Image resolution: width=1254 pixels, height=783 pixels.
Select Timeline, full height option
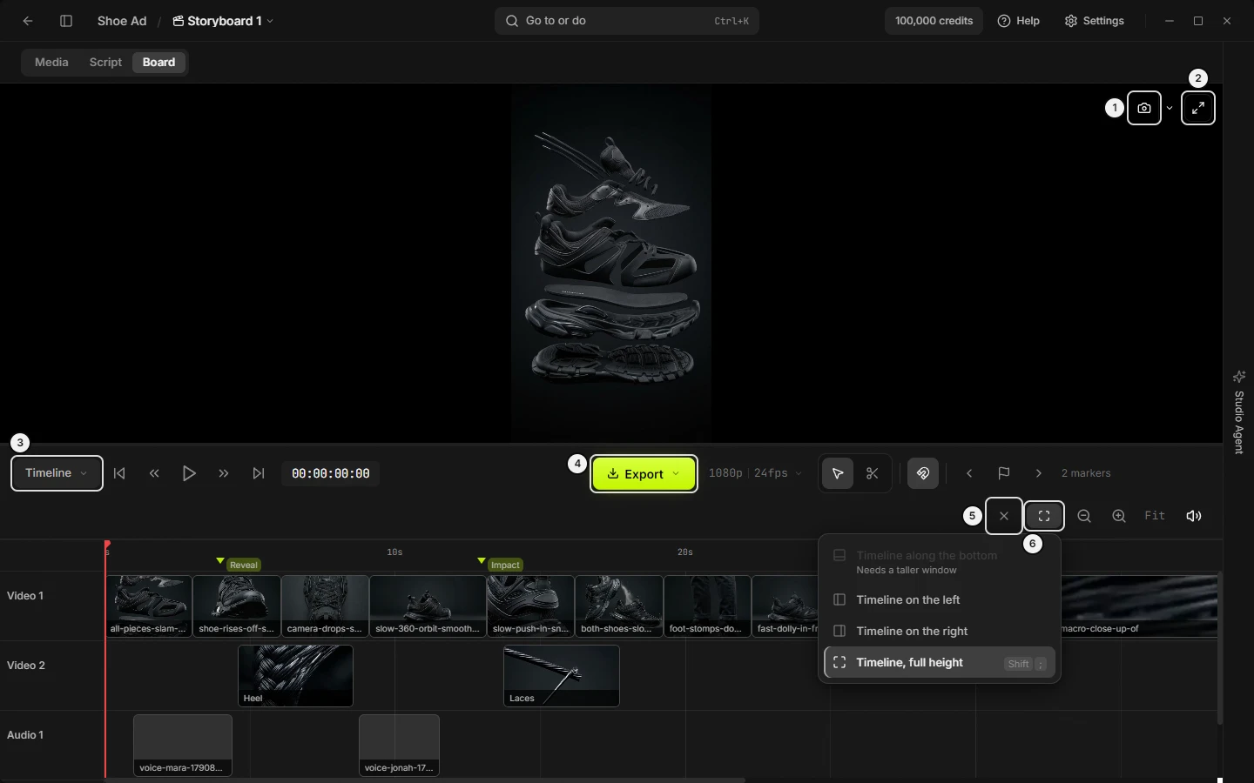[940, 663]
